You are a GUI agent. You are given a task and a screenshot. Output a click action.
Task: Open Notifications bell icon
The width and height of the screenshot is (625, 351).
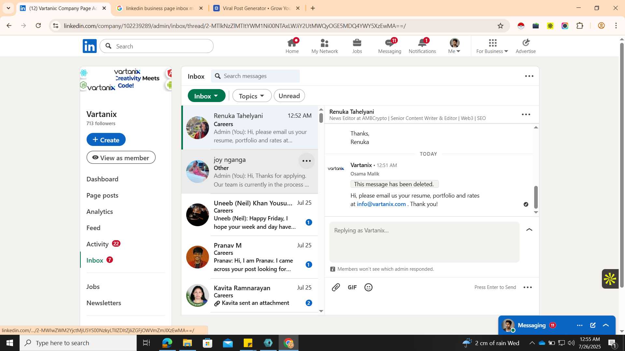[422, 46]
